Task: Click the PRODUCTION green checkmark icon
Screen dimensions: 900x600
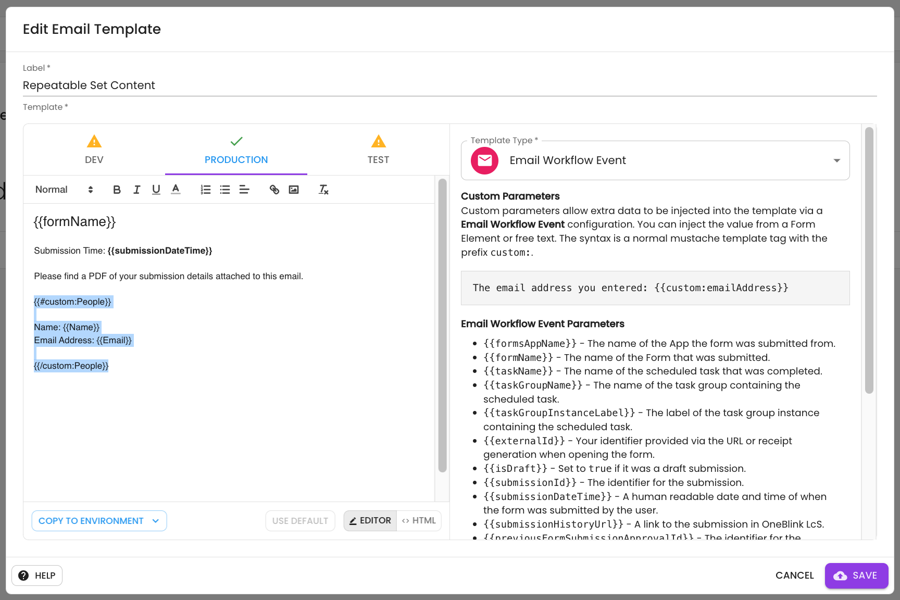Action: tap(236, 141)
